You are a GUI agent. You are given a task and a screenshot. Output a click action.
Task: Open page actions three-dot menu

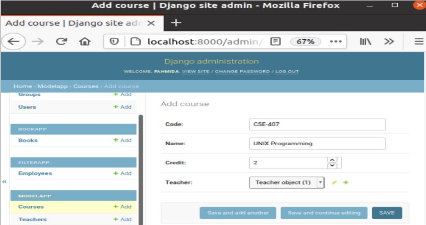[336, 41]
